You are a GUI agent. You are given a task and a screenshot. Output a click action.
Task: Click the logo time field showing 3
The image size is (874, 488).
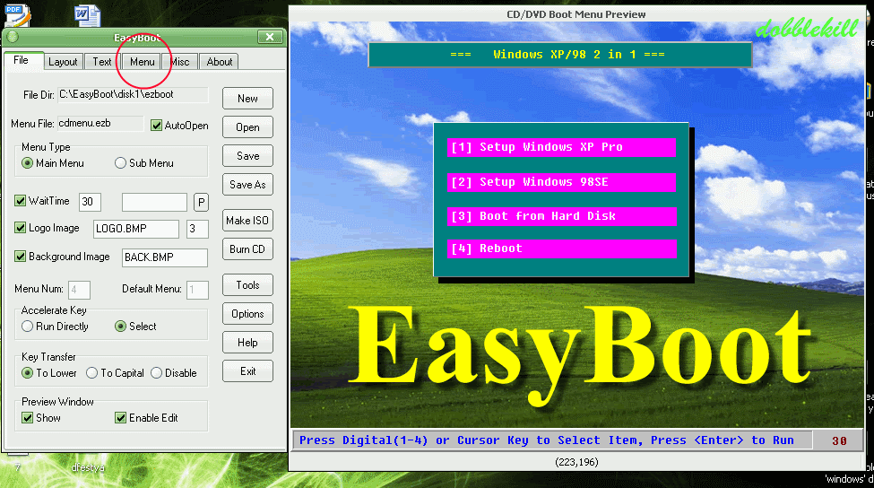(197, 229)
